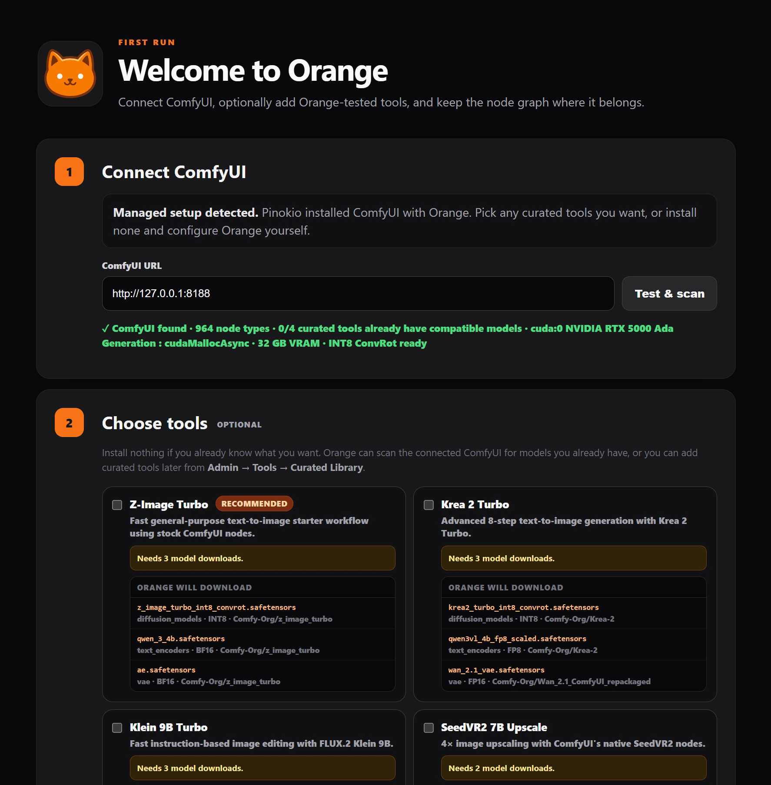Click the OPTIONAL label beside Choose tools
771x785 pixels.
coord(239,425)
